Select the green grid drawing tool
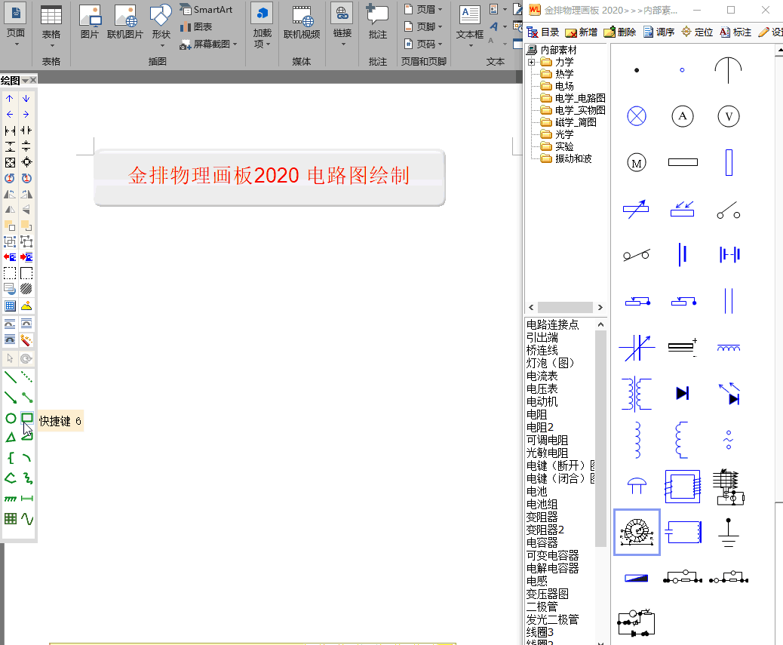Image resolution: width=783 pixels, height=645 pixels. pyautogui.click(x=11, y=519)
